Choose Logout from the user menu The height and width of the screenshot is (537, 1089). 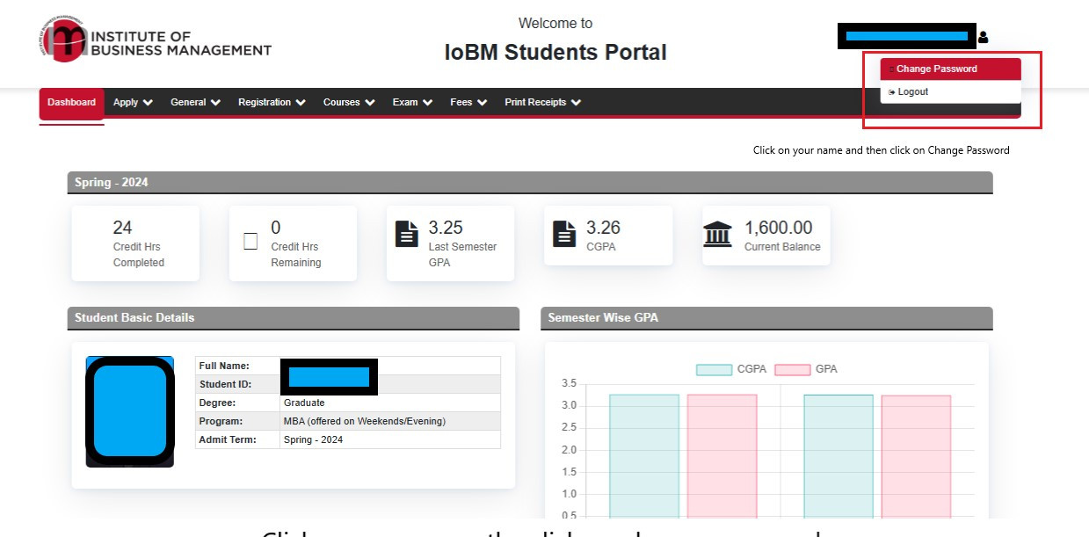950,92
